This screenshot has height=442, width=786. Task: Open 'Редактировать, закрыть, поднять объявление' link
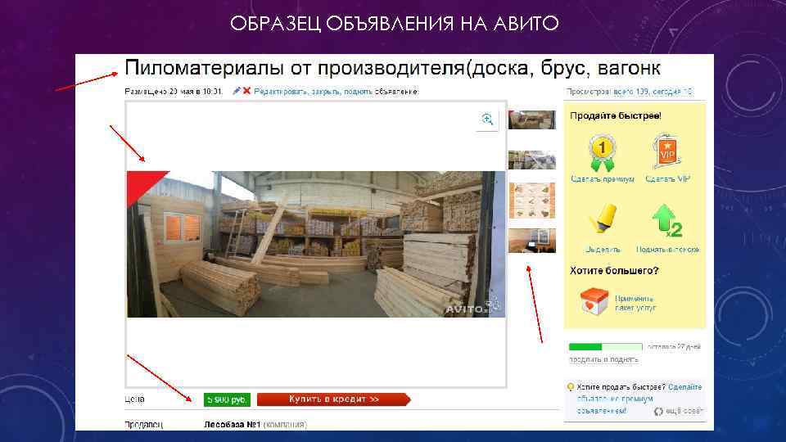pos(336,91)
